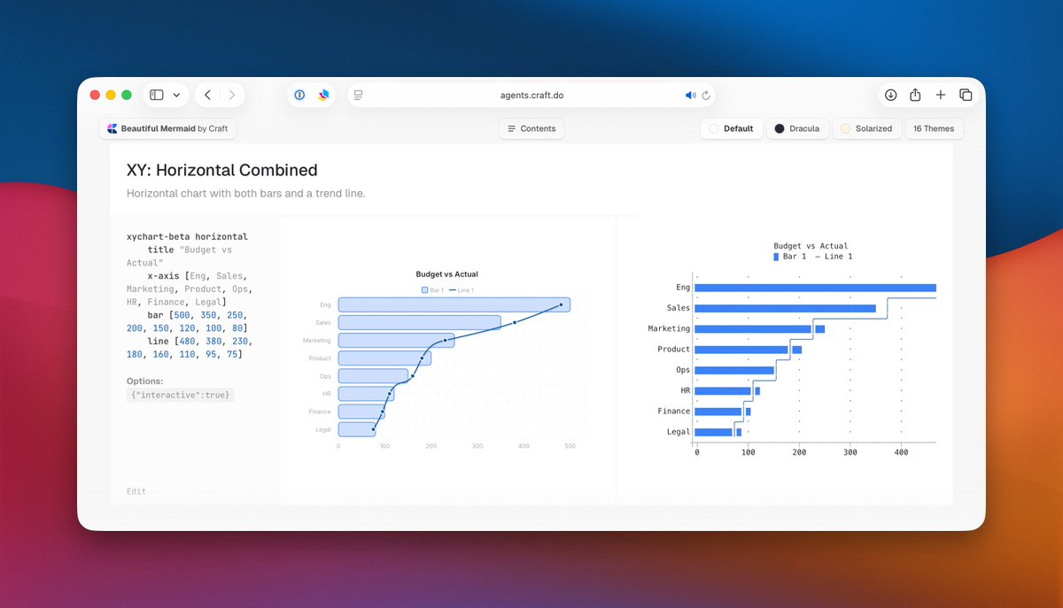Viewport: 1063px width, 608px height.
Task: Go forward to the next page
Action: coord(232,95)
